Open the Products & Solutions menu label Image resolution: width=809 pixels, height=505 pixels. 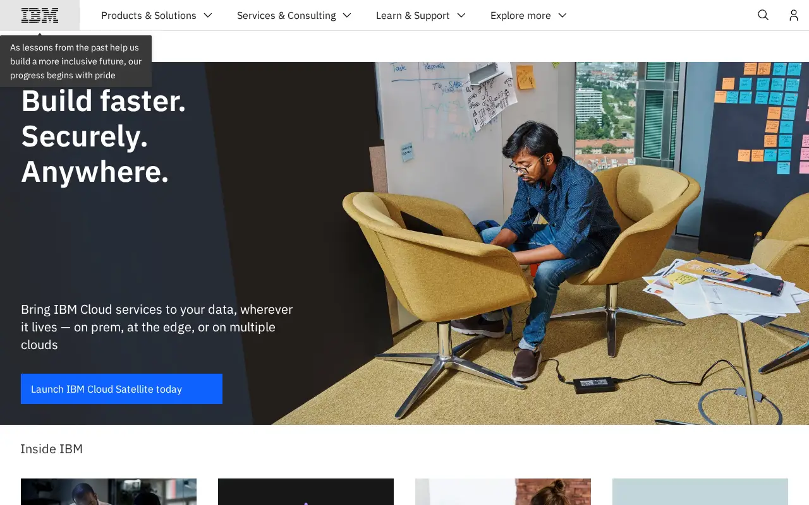pyautogui.click(x=149, y=15)
